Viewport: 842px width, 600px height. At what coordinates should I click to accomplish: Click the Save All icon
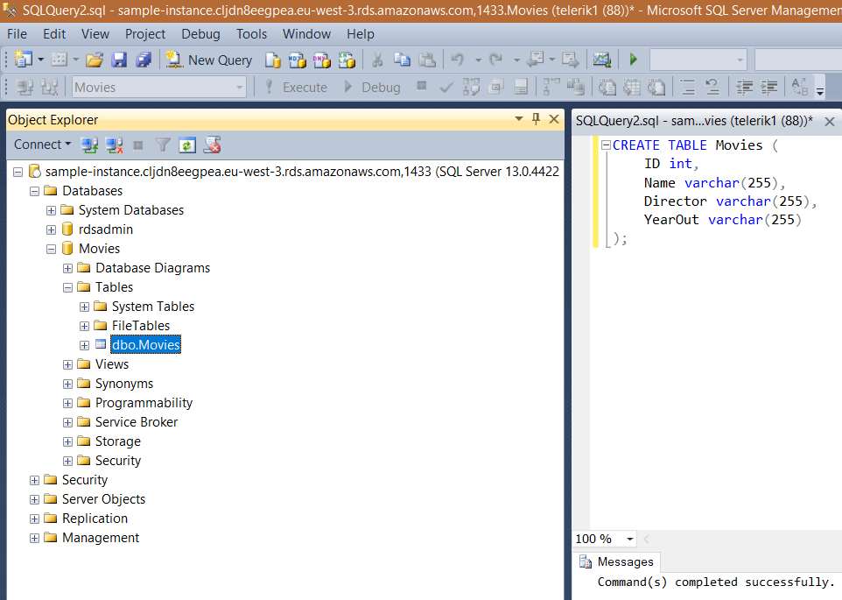[144, 60]
